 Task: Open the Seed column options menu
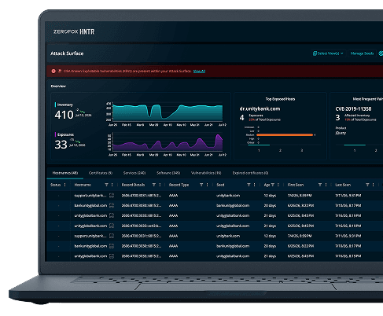click(254, 185)
